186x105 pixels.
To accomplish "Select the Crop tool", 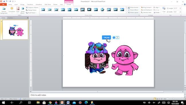I will 164,10.
